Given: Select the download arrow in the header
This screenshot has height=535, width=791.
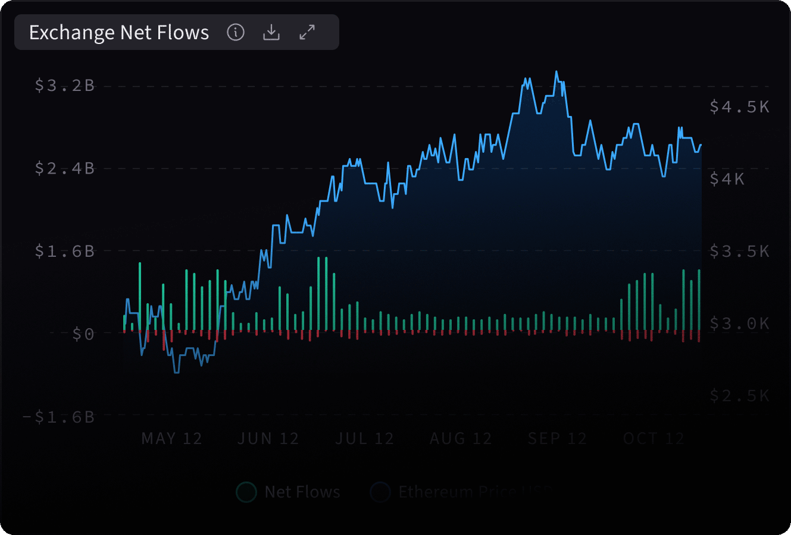Looking at the screenshot, I should (271, 33).
